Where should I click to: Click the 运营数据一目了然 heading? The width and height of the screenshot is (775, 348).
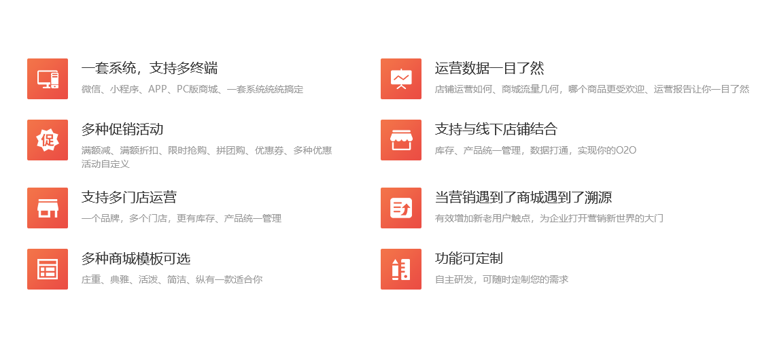(x=489, y=68)
